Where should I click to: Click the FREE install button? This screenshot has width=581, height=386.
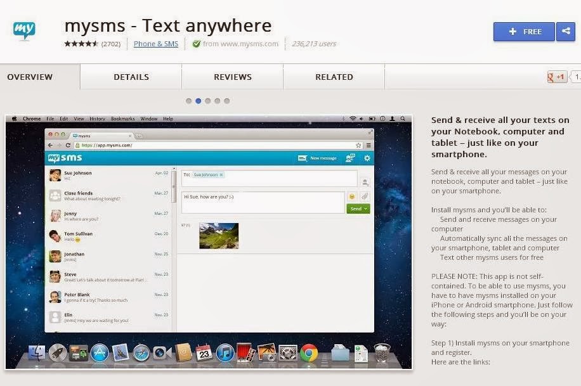[x=523, y=31]
